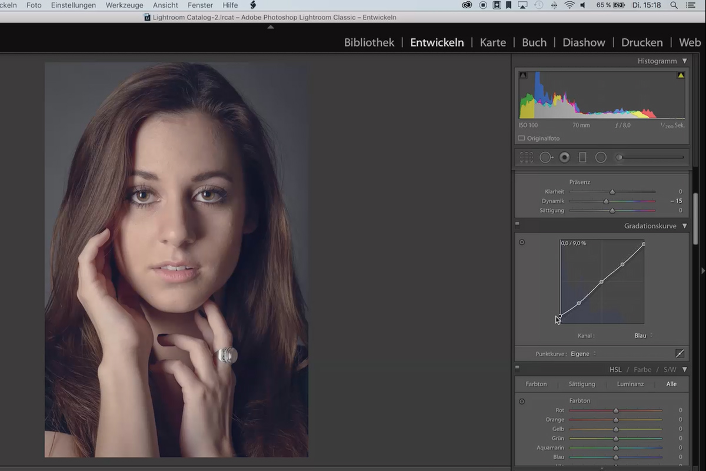Open the Einstellungen menu

(x=74, y=5)
